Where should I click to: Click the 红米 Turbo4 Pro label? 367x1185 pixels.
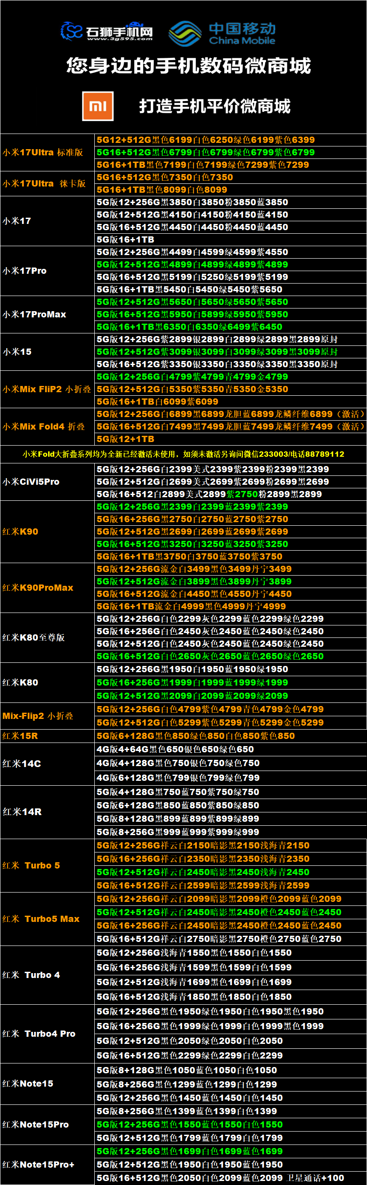click(x=39, y=1034)
